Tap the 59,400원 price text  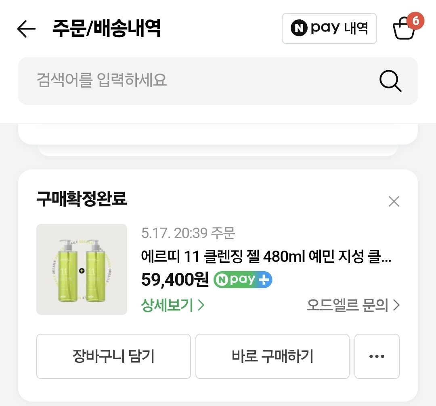pos(174,280)
